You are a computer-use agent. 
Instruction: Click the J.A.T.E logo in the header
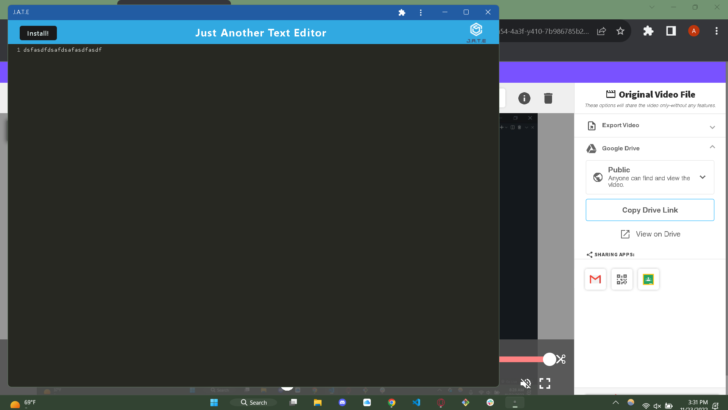coord(476,33)
